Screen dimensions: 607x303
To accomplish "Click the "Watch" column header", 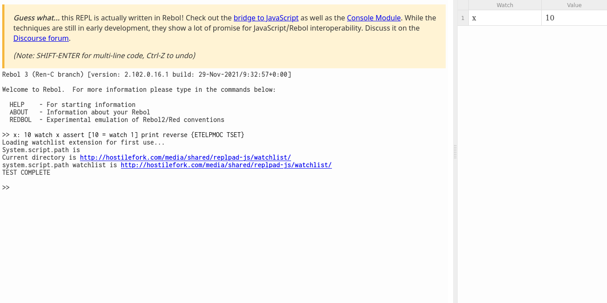I will click(x=504, y=5).
